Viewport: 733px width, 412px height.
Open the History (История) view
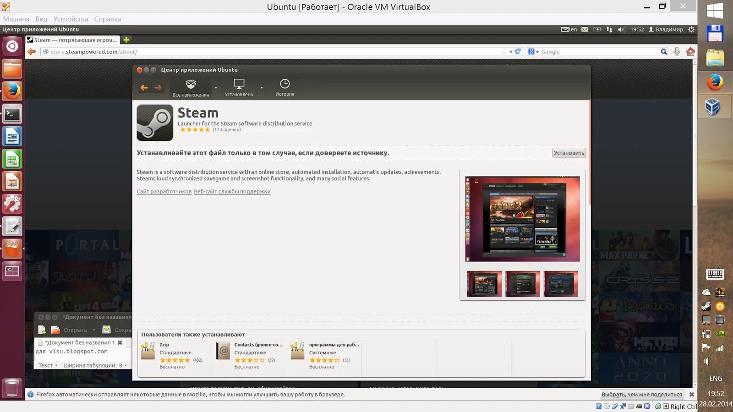coord(285,88)
